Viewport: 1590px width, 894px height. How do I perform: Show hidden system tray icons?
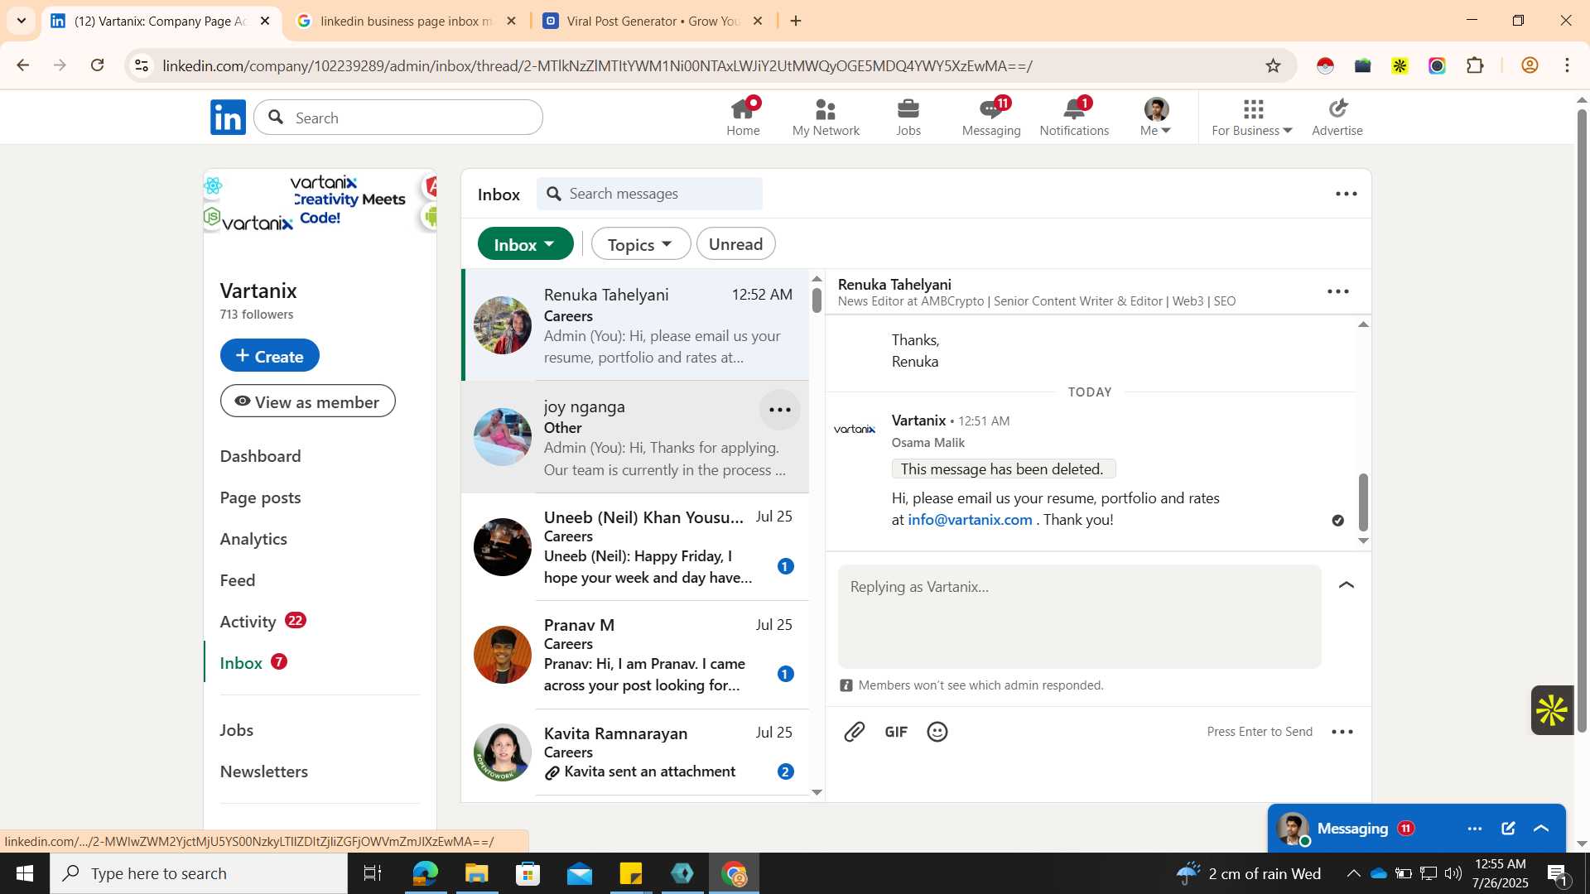pos(1353,873)
